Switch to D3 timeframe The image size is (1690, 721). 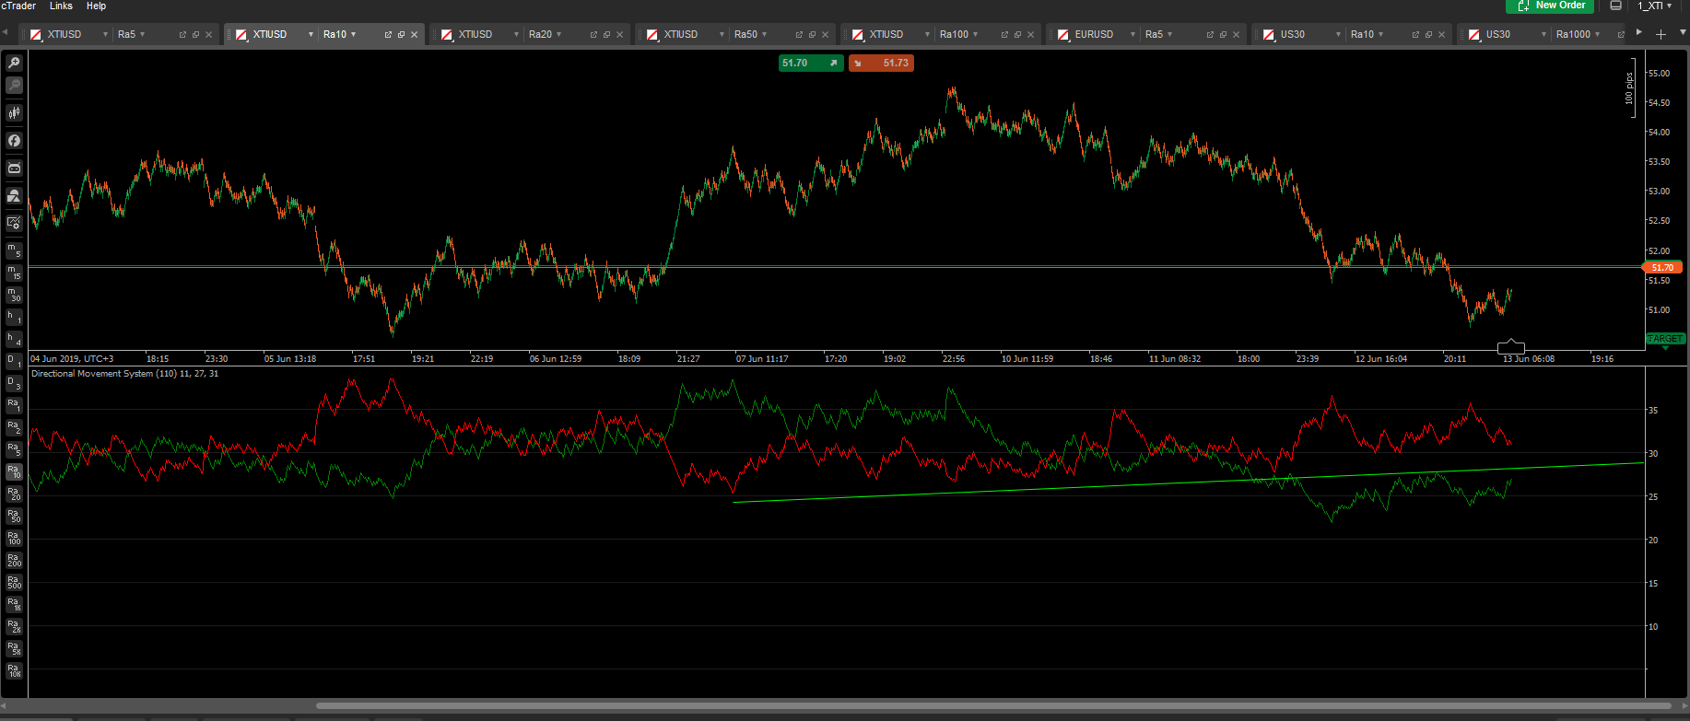[x=14, y=383]
